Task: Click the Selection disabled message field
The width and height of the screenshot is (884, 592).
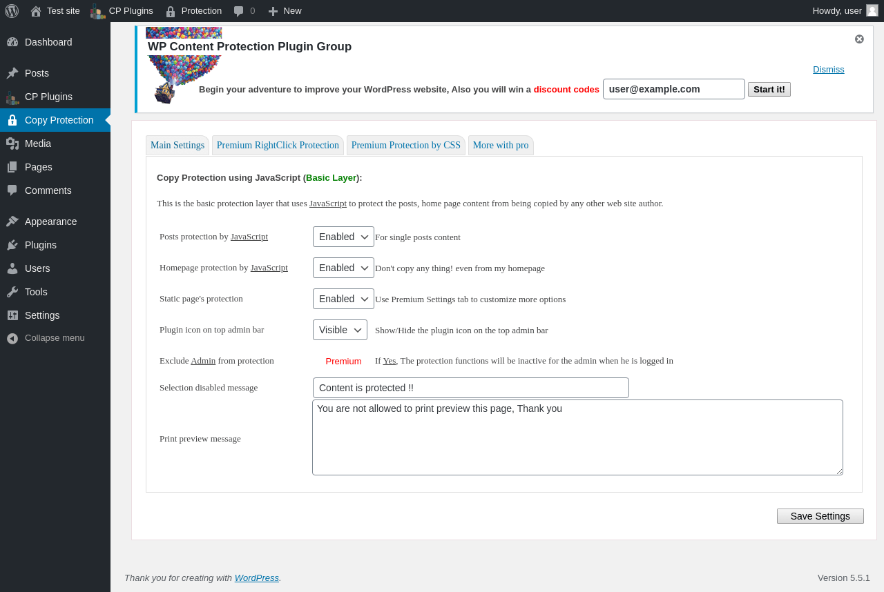Action: click(x=471, y=388)
